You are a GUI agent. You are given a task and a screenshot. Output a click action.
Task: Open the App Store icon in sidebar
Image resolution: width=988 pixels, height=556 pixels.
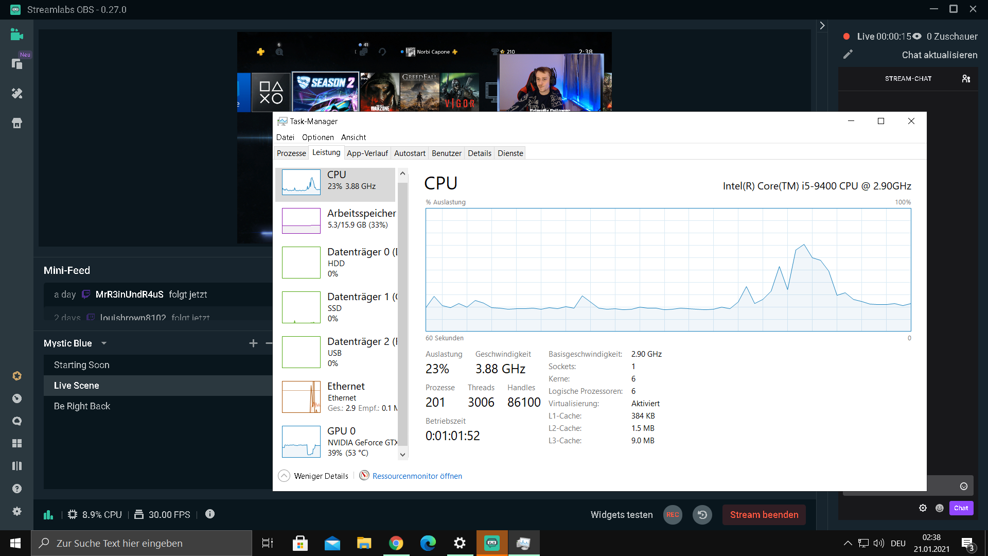tap(17, 123)
